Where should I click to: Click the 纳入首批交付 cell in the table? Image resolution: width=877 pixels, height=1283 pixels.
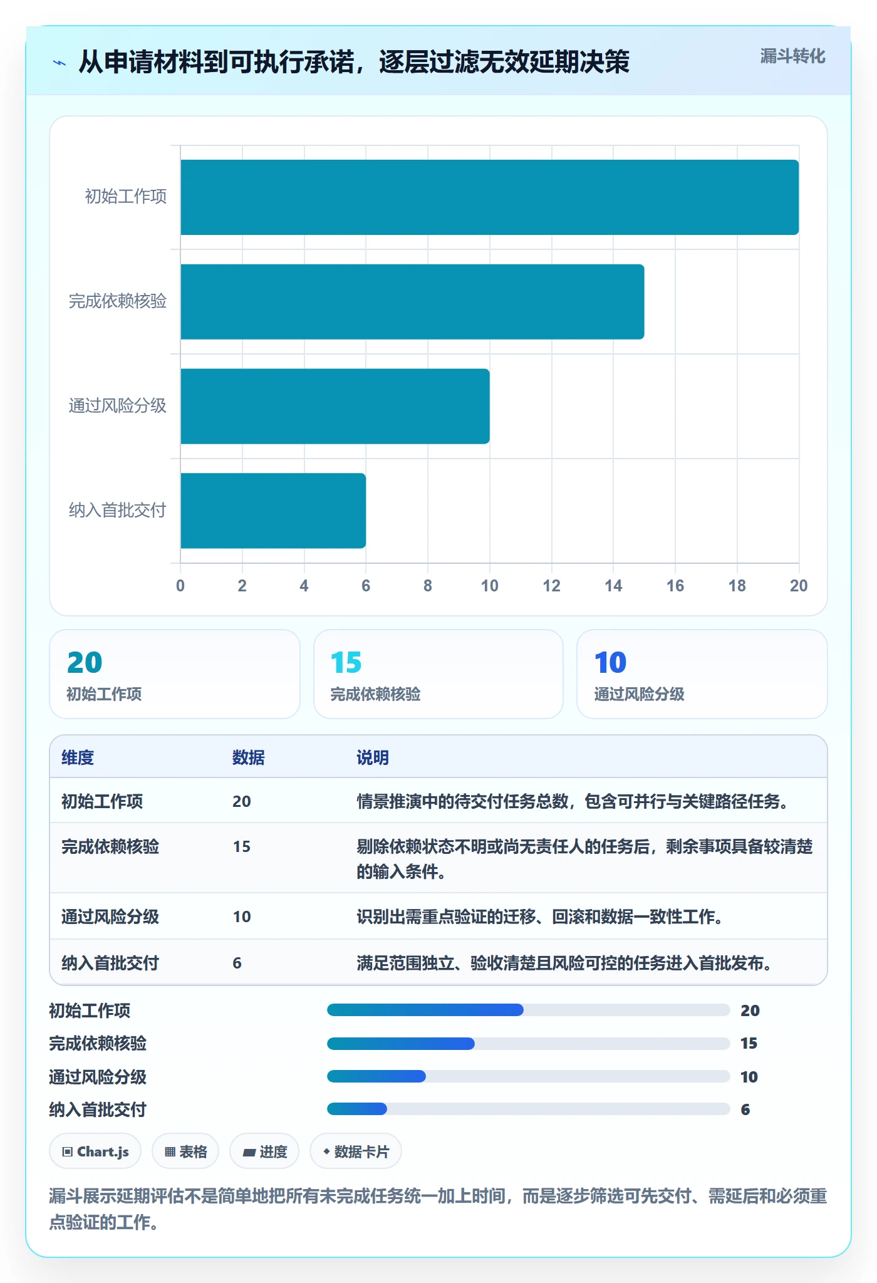pos(110,963)
